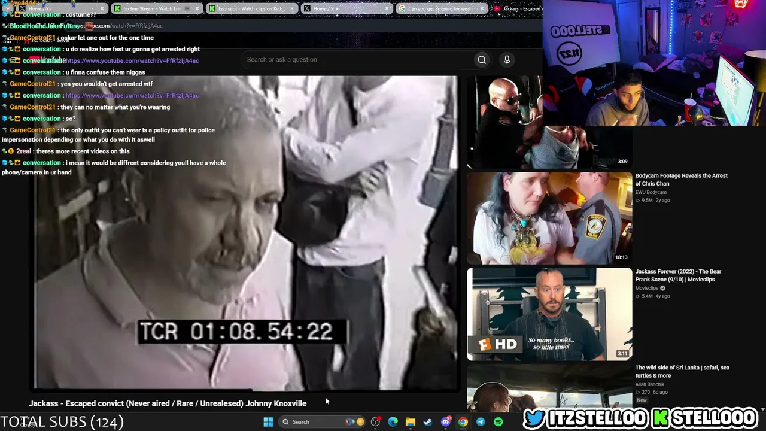The image size is (766, 431).
Task: Open the Windows Start menu
Action: 268,422
